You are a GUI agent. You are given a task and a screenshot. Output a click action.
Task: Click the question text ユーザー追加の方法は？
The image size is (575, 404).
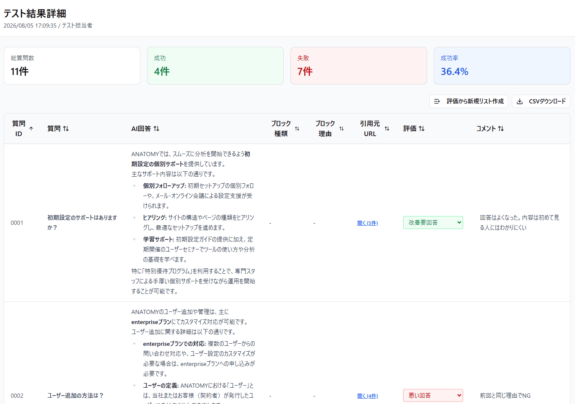click(x=75, y=396)
